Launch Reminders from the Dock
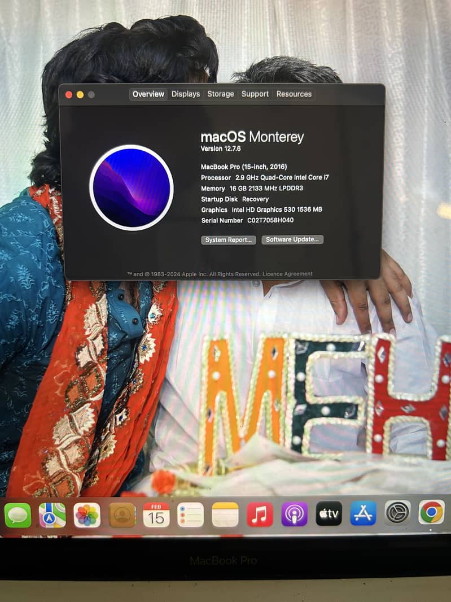This screenshot has height=602, width=451. (x=190, y=514)
